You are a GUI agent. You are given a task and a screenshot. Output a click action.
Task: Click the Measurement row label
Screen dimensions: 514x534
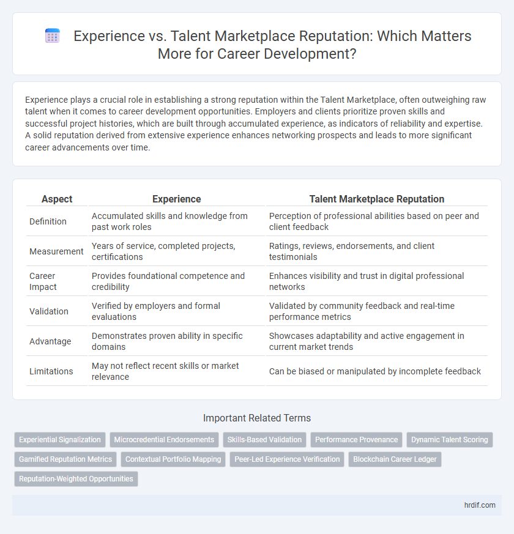point(57,251)
